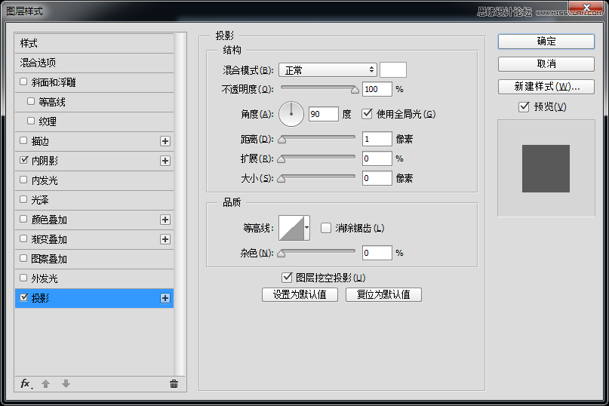The image size is (609, 406).
Task: Enable 消除锯齿 checkbox
Action: tap(326, 228)
